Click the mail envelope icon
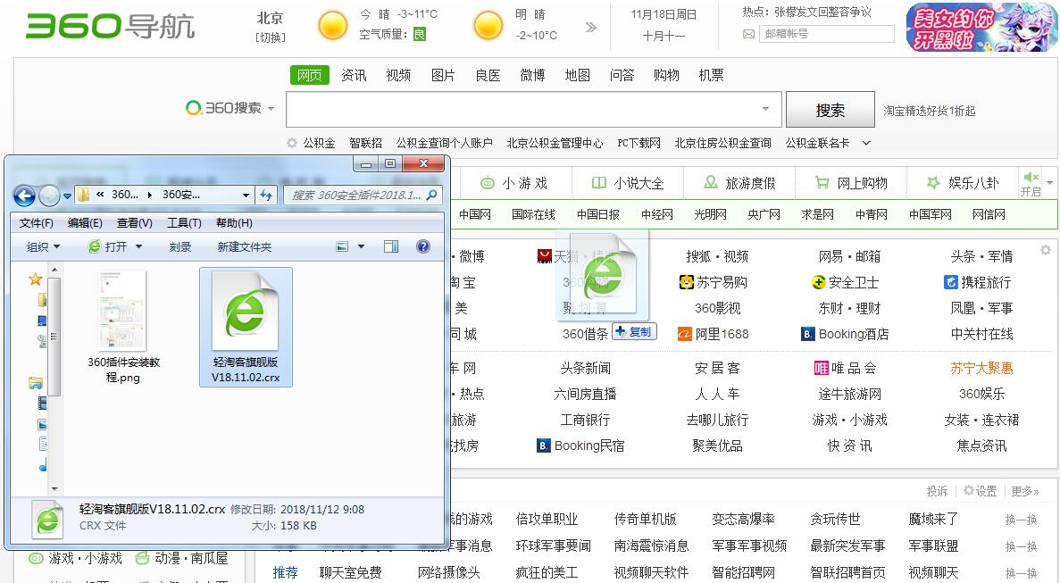This screenshot has height=583, width=1060. [748, 34]
